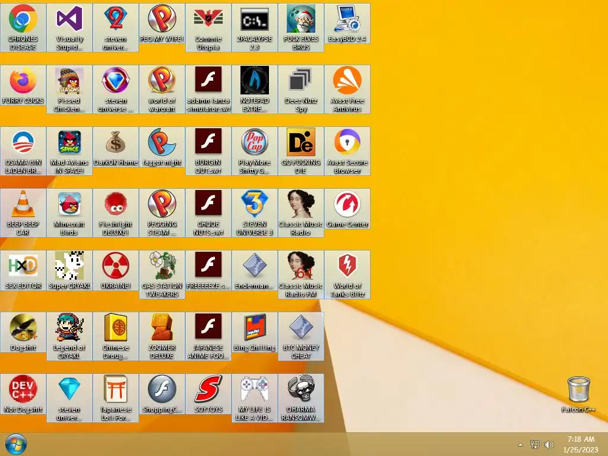The image size is (608, 456).
Task: Open the steven univer... icon with number 2
Action: (116, 27)
